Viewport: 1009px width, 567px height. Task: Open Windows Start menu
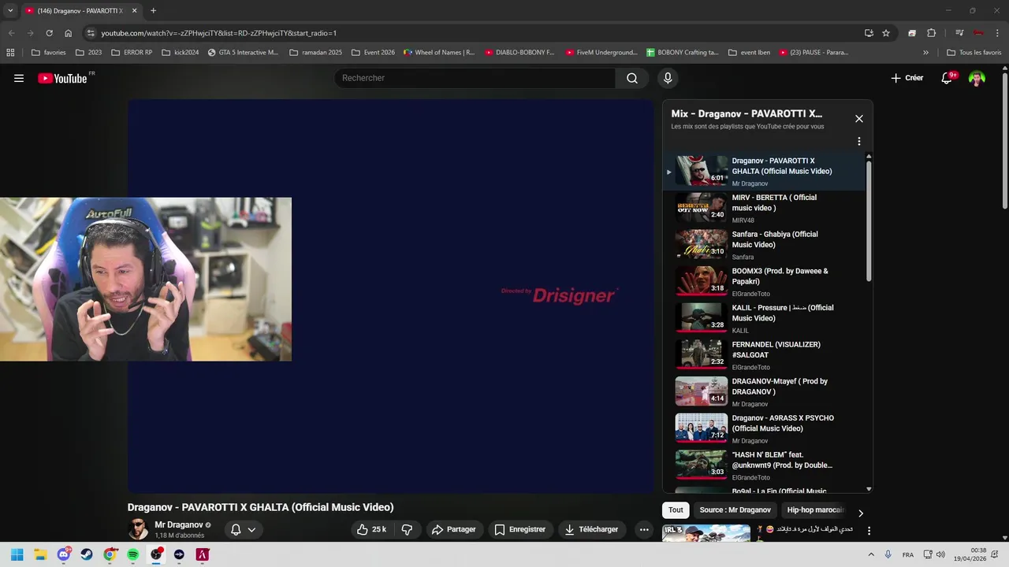pos(17,554)
